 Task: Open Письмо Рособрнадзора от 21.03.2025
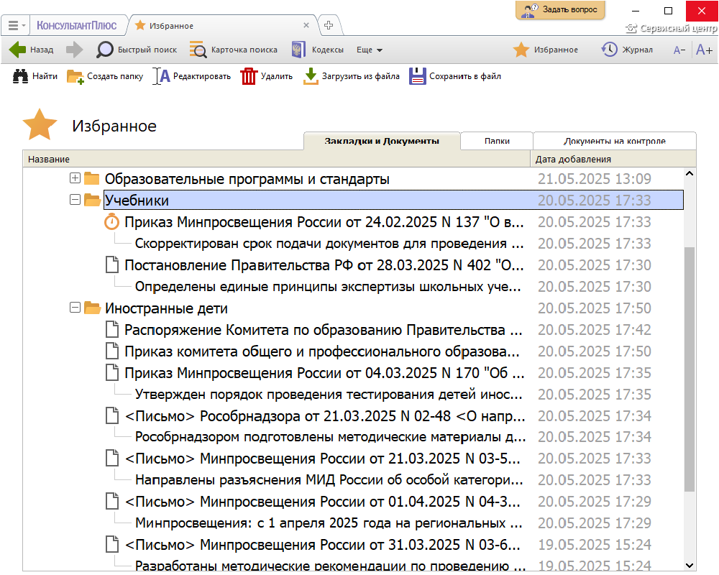click(325, 416)
